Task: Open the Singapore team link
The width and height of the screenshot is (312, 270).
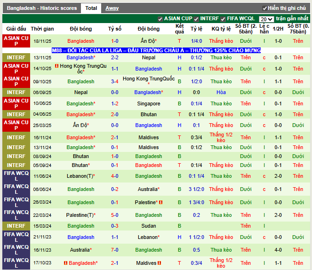Action: (149, 103)
